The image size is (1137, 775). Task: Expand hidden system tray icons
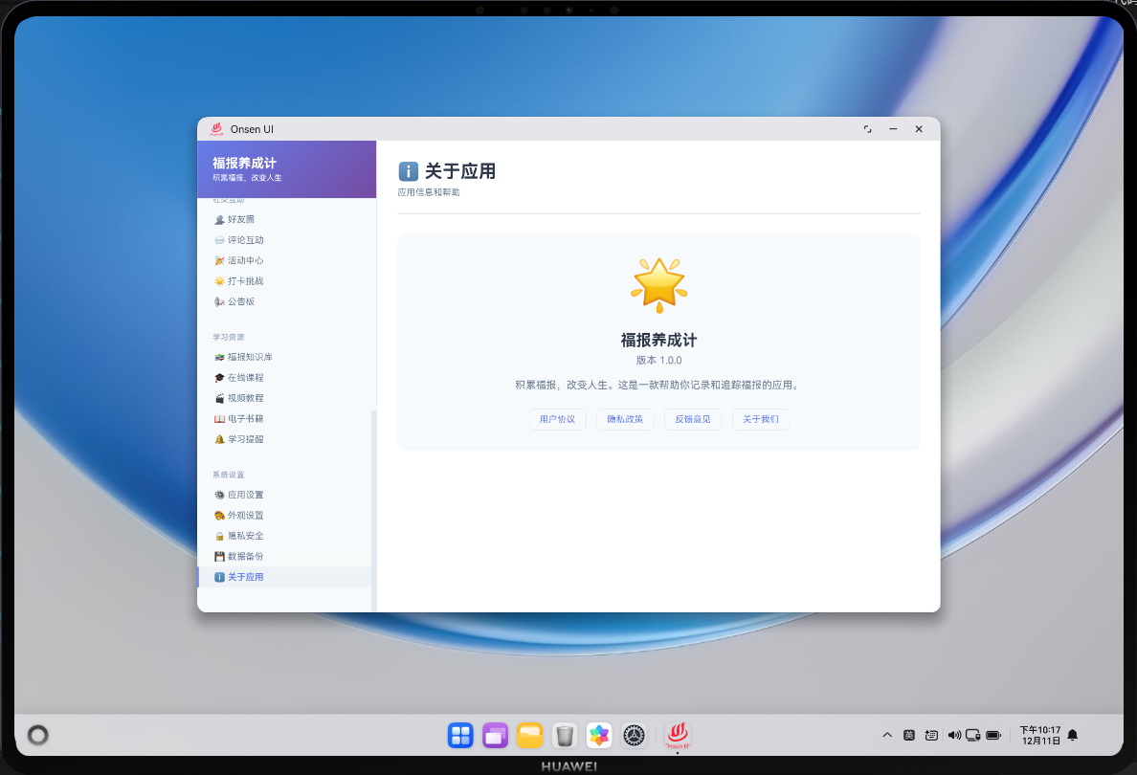click(886, 735)
